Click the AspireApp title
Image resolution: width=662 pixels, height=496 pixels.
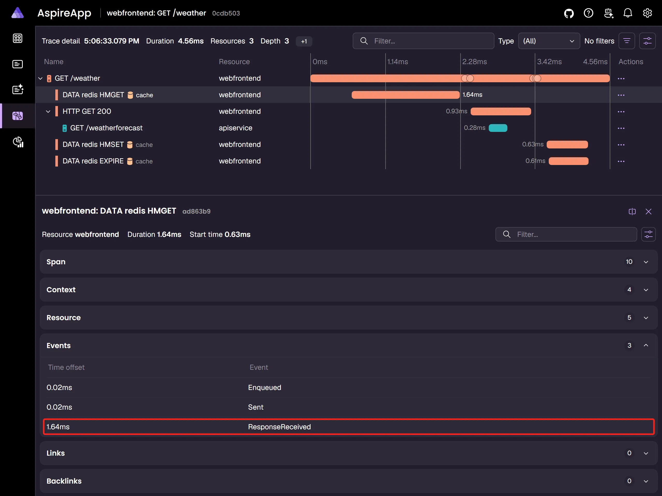click(x=64, y=13)
